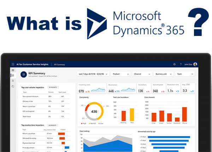Screen dimensions: 212x152
Task: Click the Price adjustment row
Action: click(46, 148)
